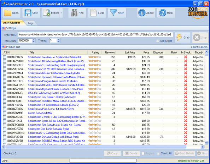The height and width of the screenshot is (164, 210).
Task: Click the Save floppy disk icon
Action: (x=28, y=13)
